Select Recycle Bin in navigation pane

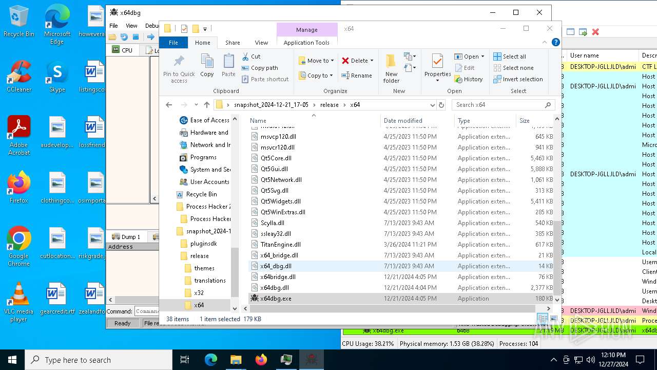click(x=201, y=194)
